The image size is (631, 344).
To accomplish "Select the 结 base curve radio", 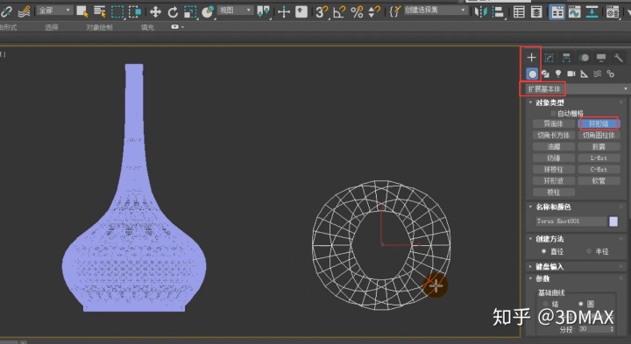I will coord(545,304).
